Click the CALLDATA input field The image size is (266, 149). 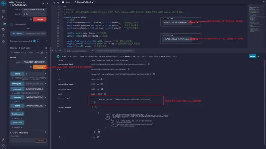pyautogui.click(x=22, y=140)
